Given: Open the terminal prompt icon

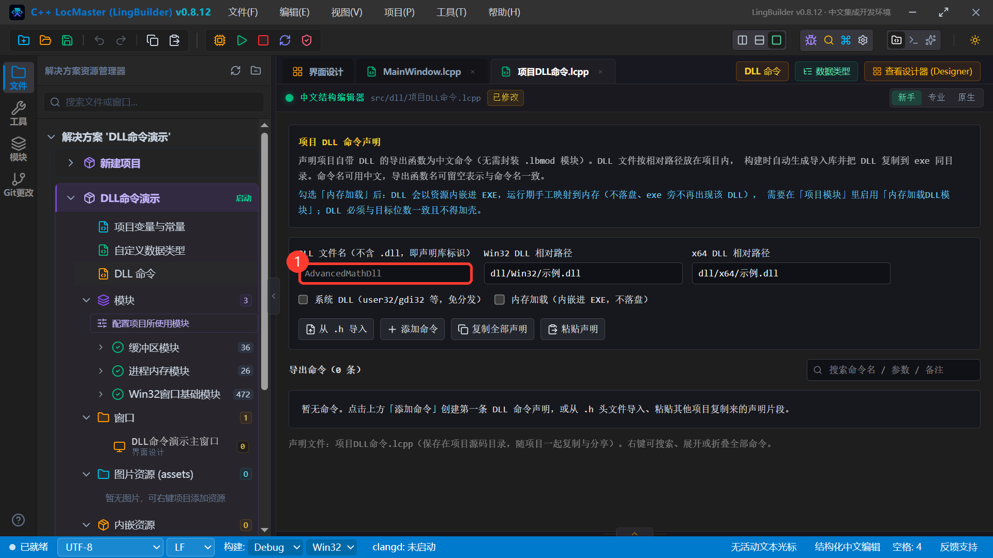Looking at the screenshot, I should pyautogui.click(x=914, y=40).
